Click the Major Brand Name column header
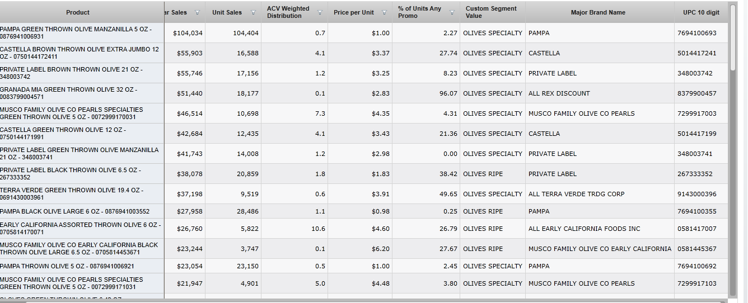This screenshot has height=303, width=748. click(x=598, y=12)
